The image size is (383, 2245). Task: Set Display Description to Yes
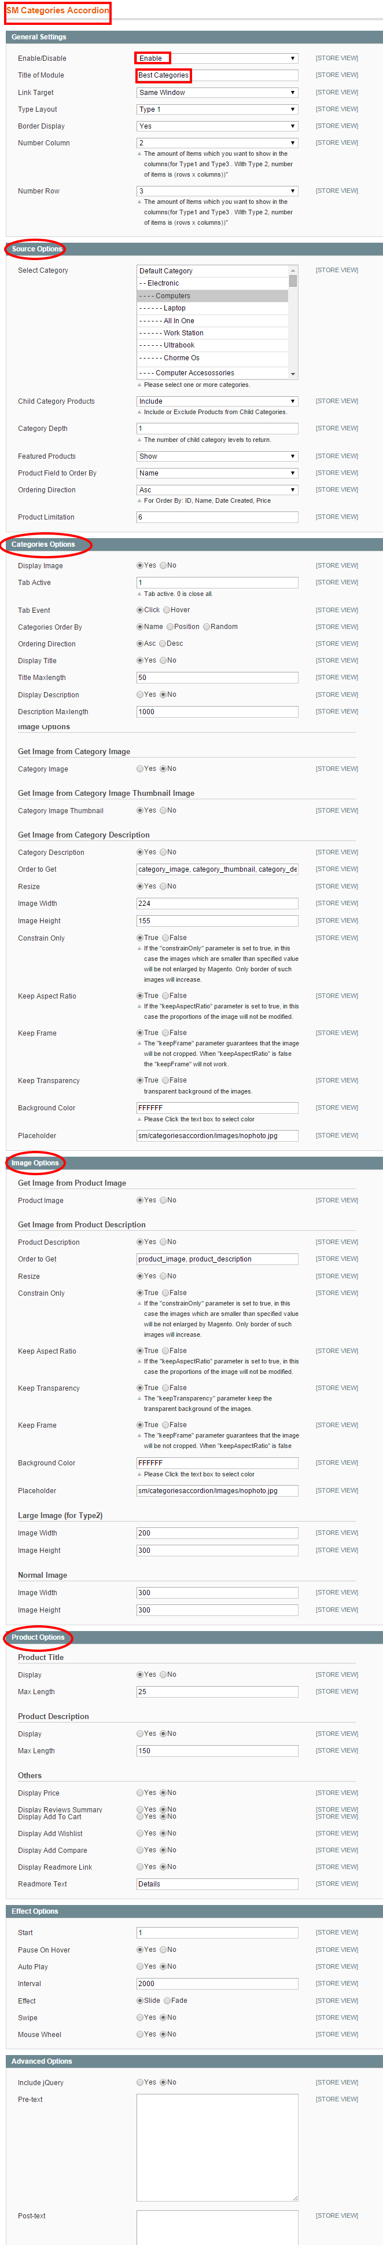(140, 694)
